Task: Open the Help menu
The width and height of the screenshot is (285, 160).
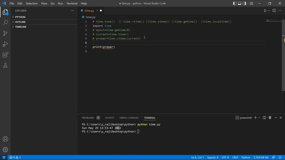Action: pyautogui.click(x=84, y=4)
